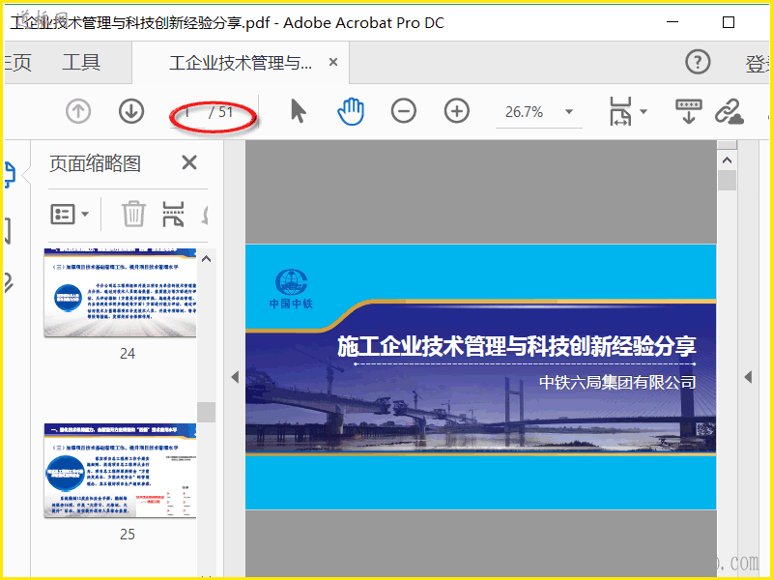The height and width of the screenshot is (580, 773).
Task: Click the current page number field
Action: coord(187,112)
